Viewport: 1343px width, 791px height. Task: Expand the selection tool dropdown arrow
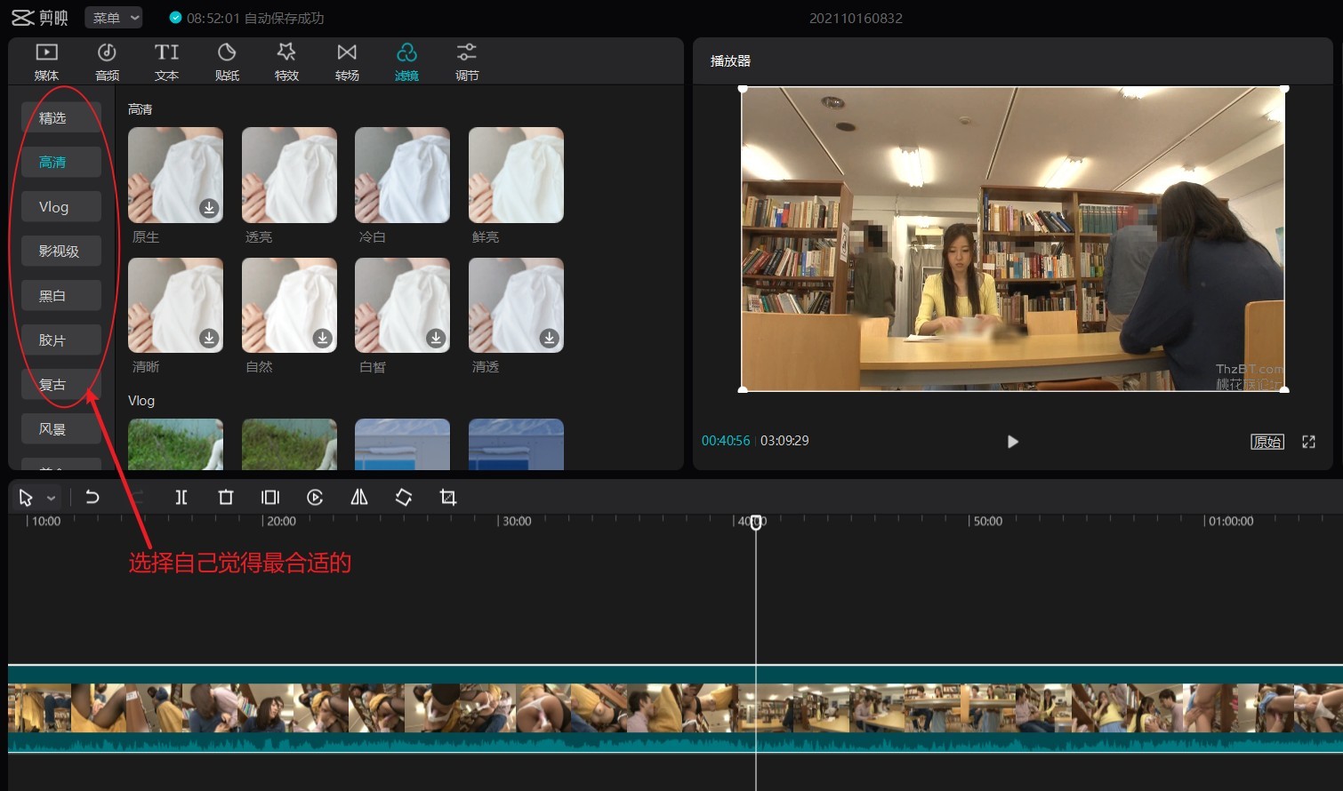(52, 498)
